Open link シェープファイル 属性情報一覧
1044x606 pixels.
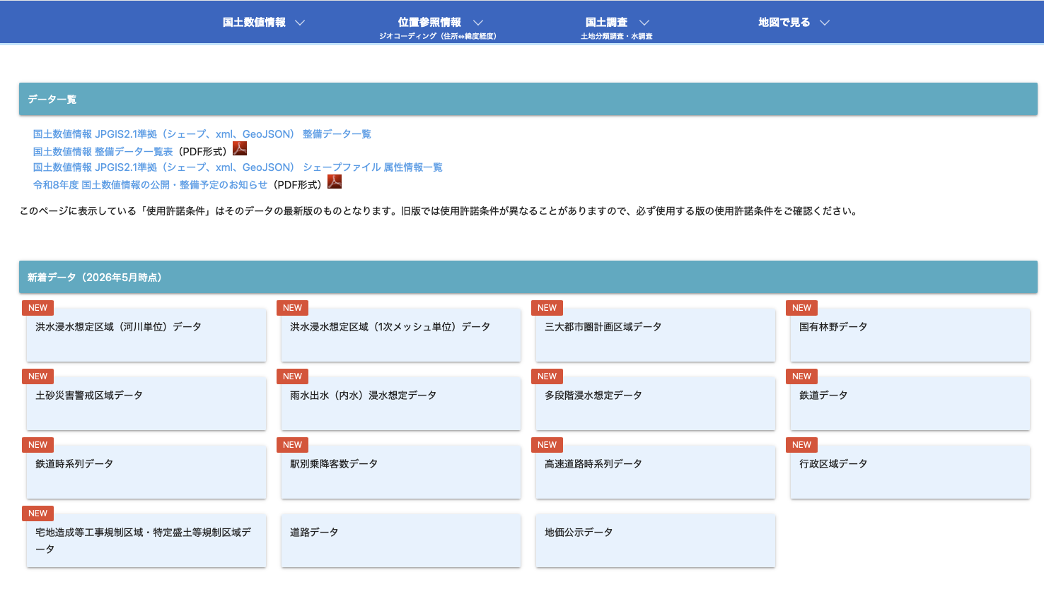tap(238, 167)
